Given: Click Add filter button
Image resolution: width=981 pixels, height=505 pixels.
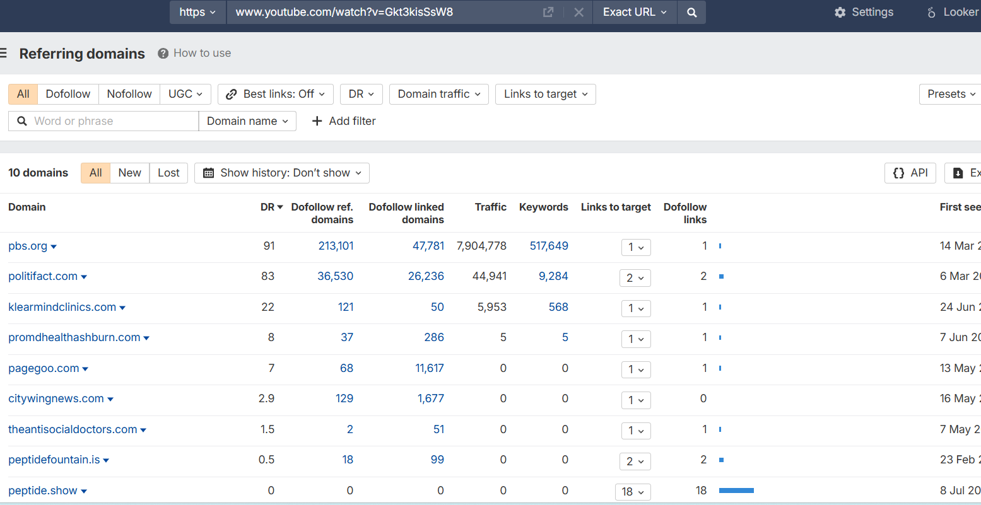Looking at the screenshot, I should (344, 121).
